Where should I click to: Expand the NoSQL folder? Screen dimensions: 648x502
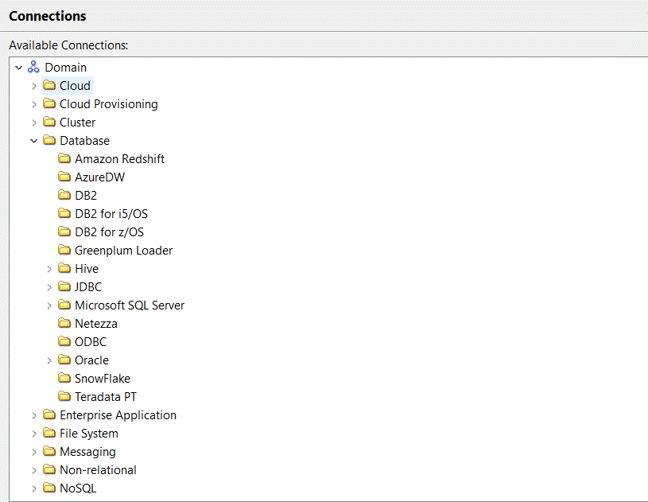pyautogui.click(x=34, y=488)
